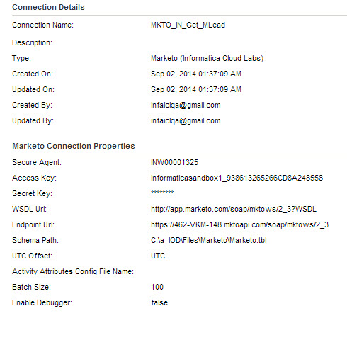
Task: Open the WSDL Url marketo link
Action: click(x=234, y=209)
